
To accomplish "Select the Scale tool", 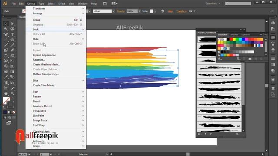I will (12, 56).
